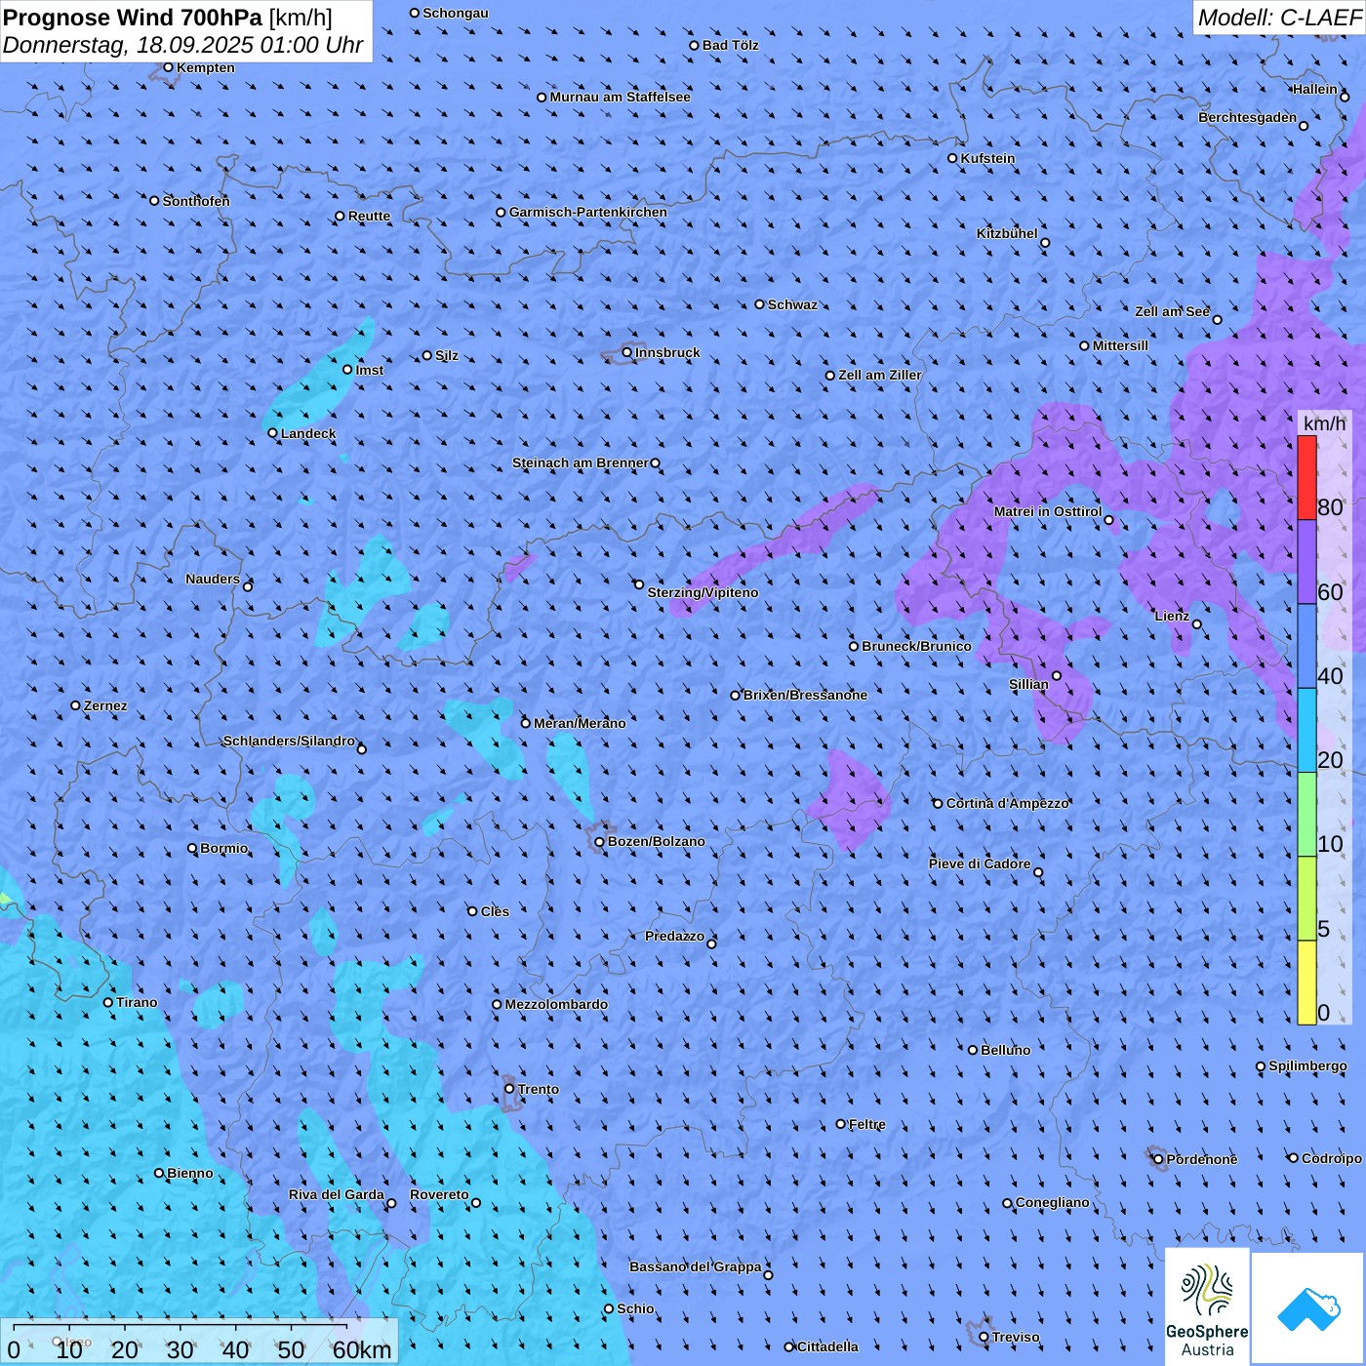Click the GeoSphere Austria logo

click(1207, 1306)
